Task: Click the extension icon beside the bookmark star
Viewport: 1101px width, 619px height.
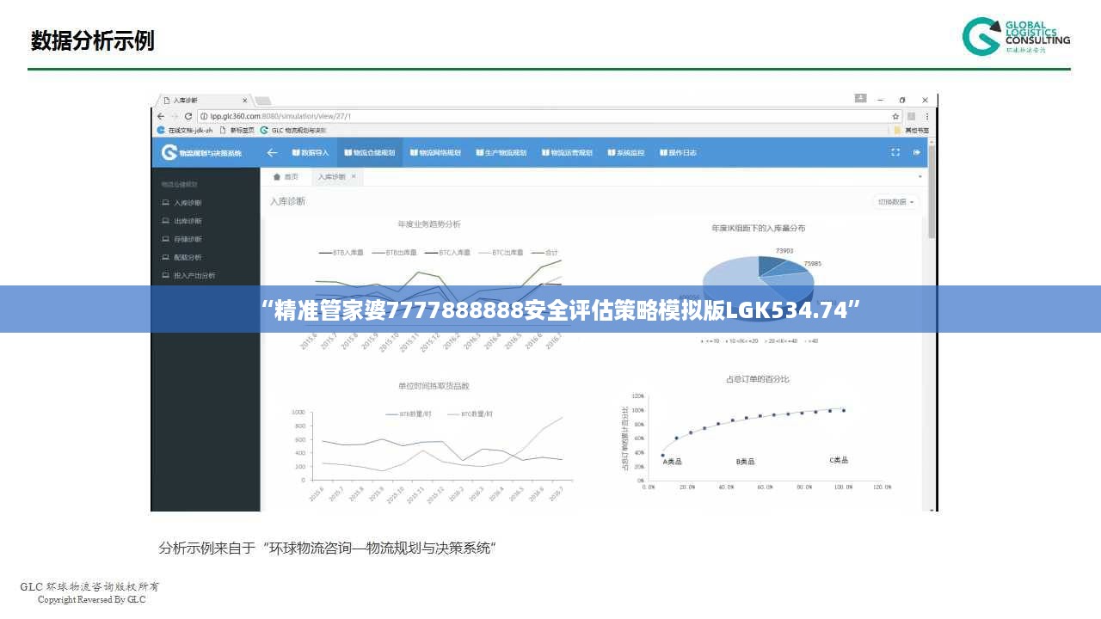Action: tap(913, 115)
